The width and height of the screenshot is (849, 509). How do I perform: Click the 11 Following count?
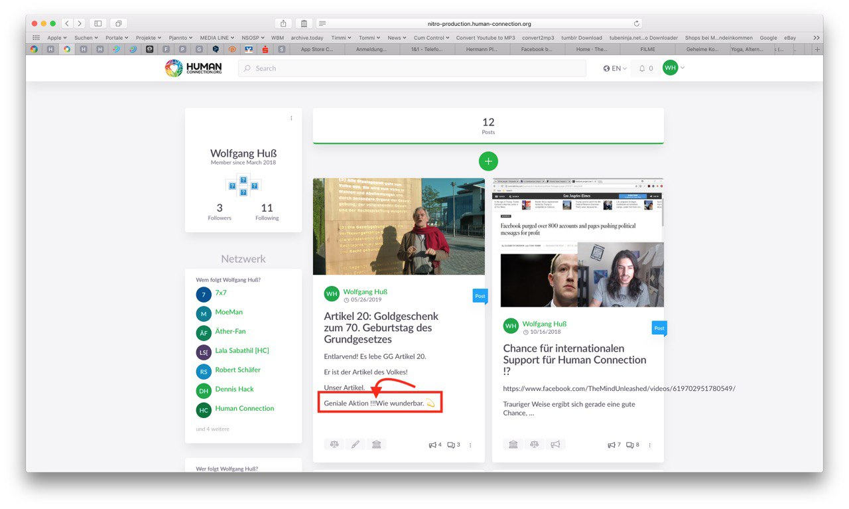point(267,212)
